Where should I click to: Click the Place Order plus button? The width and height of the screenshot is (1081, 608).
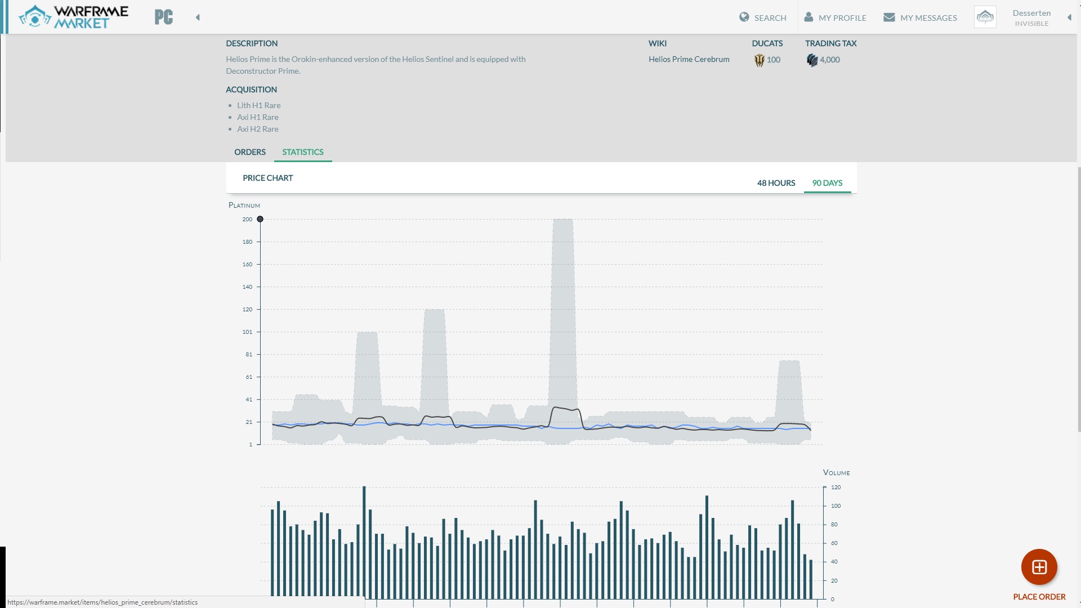[1039, 567]
